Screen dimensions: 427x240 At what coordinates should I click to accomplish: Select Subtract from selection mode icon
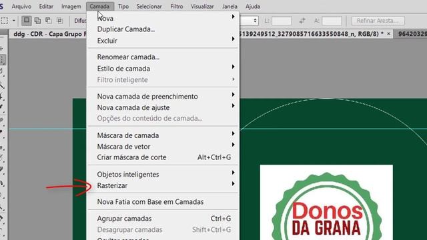pyautogui.click(x=49, y=21)
